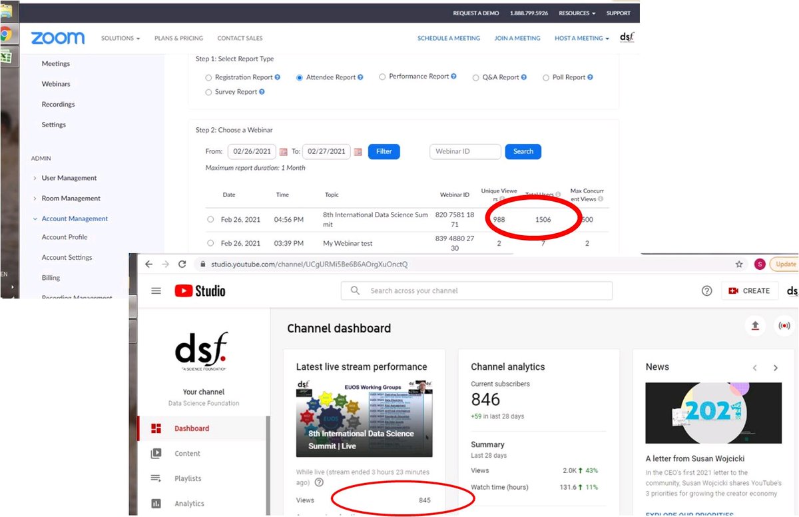This screenshot has width=799, height=517.
Task: Open the Chrome profile avatar S
Action: (760, 264)
